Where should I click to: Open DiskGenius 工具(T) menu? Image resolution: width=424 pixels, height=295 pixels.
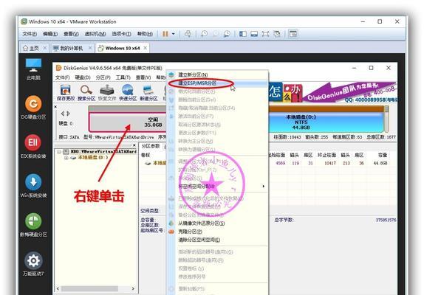coord(123,77)
